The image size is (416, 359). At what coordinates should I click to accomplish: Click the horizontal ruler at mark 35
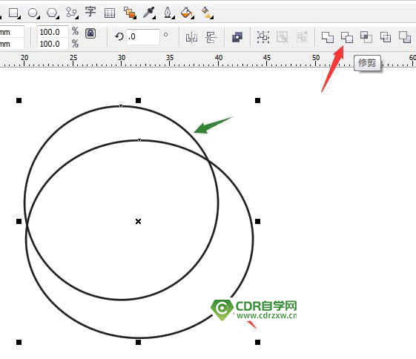coord(170,58)
